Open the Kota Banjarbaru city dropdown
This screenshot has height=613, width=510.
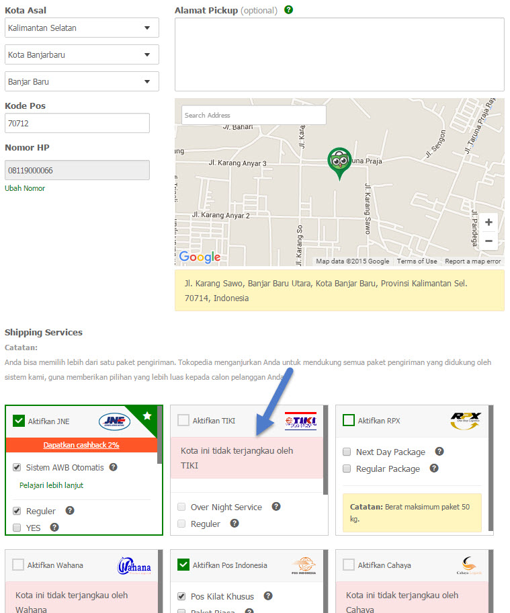point(82,54)
